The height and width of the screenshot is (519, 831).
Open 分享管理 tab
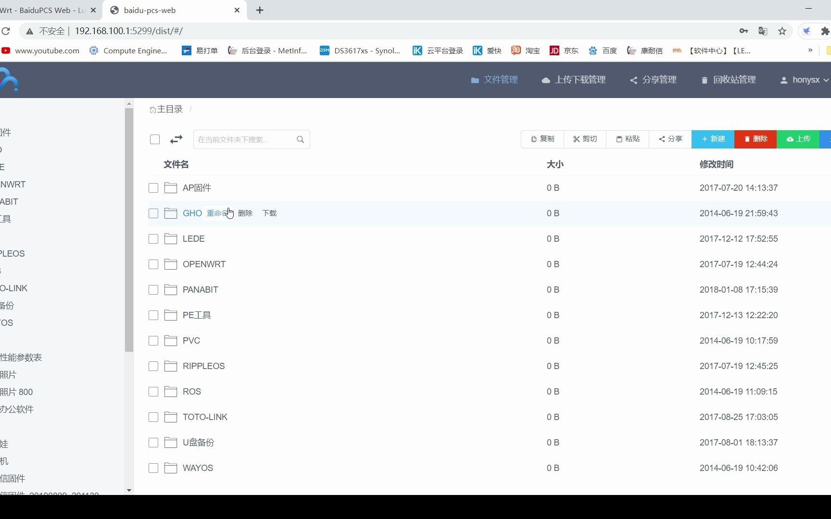[654, 80]
